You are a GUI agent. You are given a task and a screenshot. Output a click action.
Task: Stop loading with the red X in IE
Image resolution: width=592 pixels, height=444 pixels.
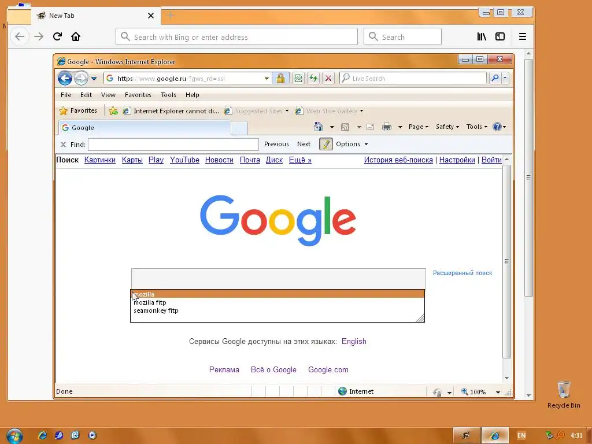328,79
